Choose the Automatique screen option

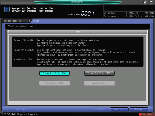click(99, 83)
